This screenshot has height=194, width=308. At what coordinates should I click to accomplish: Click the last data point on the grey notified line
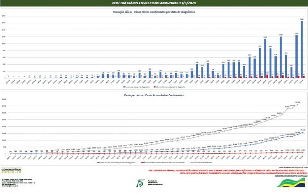(x=298, y=104)
